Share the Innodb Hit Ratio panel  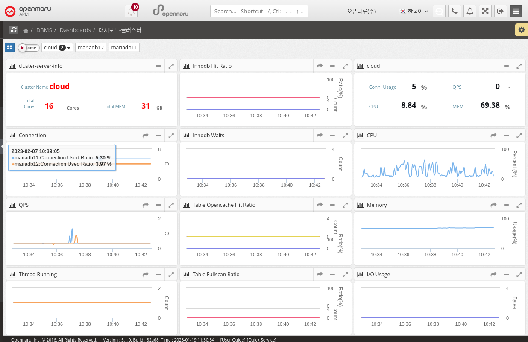(x=319, y=66)
